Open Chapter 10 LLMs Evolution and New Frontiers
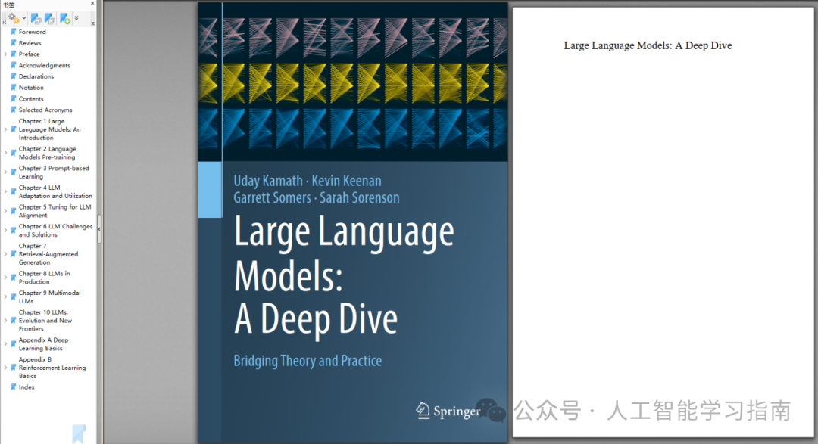Viewport: 818px width, 444px height. pos(45,321)
